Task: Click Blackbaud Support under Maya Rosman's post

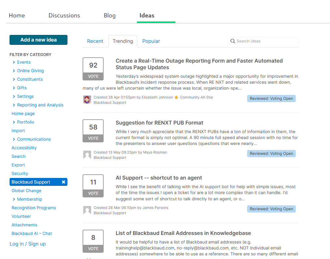Action: point(110,158)
